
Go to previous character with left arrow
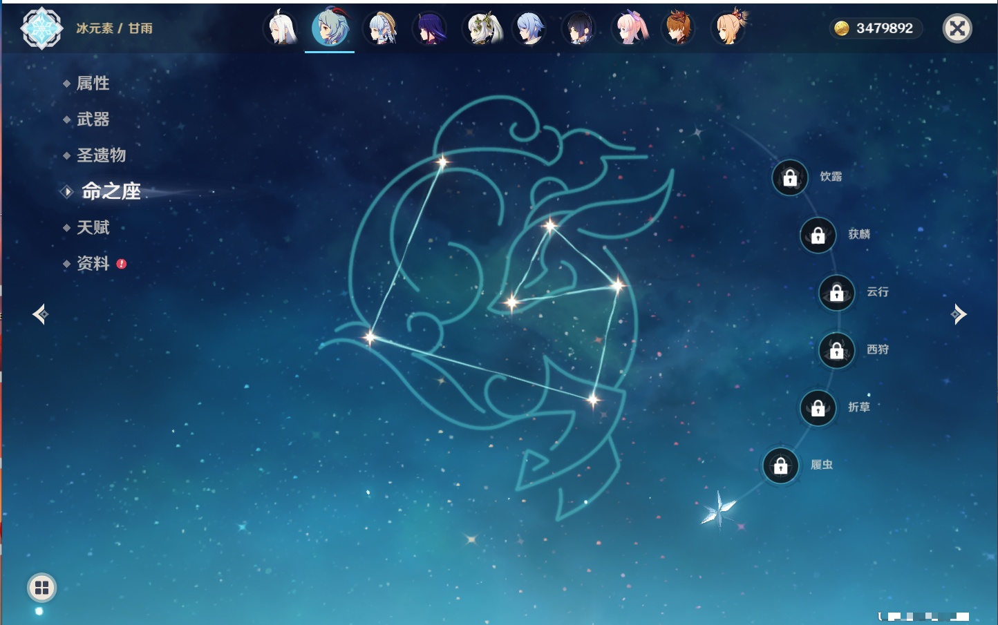pos(40,314)
